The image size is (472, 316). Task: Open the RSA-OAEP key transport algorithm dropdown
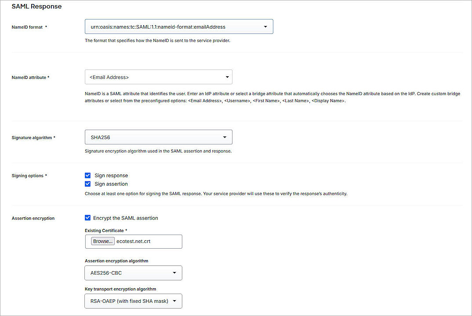[133, 301]
